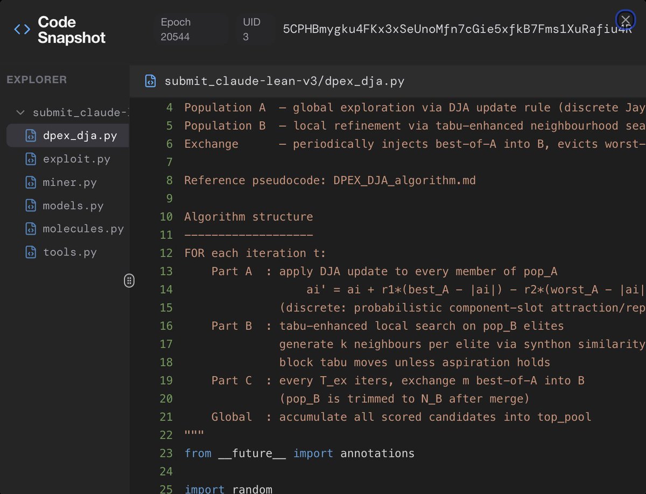Click the file icon beside miner.py

pos(31,182)
